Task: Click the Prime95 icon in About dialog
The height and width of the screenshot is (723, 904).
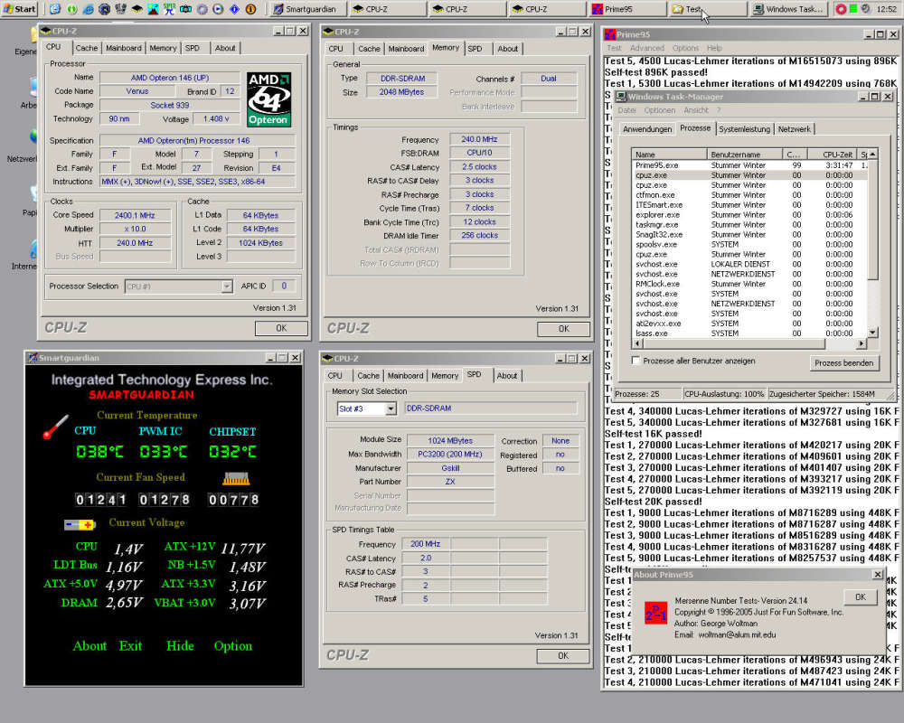Action: pyautogui.click(x=654, y=613)
